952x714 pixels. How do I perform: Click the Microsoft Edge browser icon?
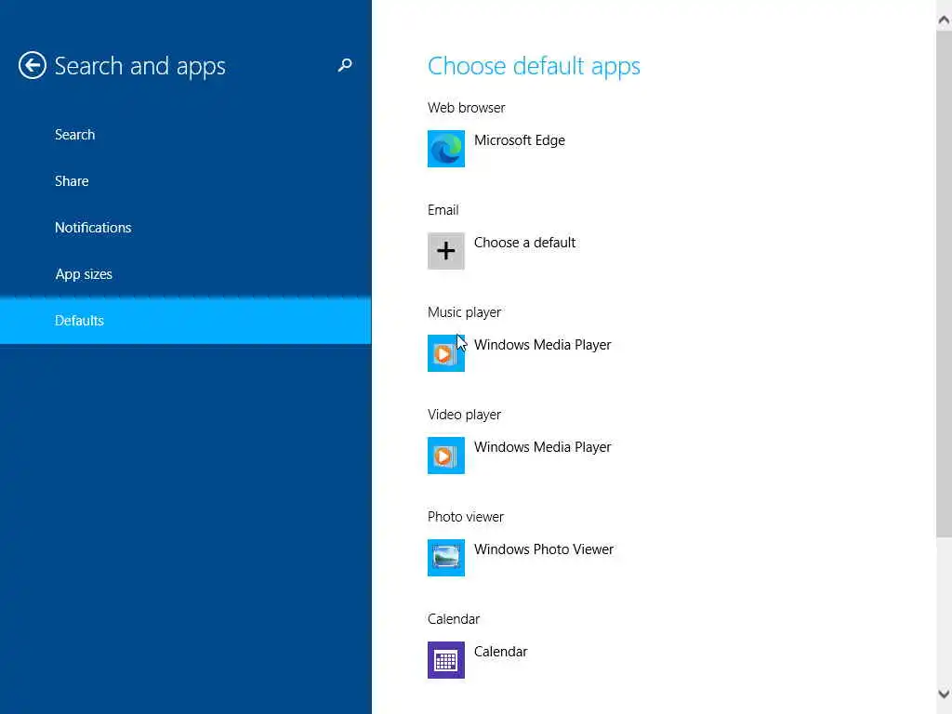point(445,148)
